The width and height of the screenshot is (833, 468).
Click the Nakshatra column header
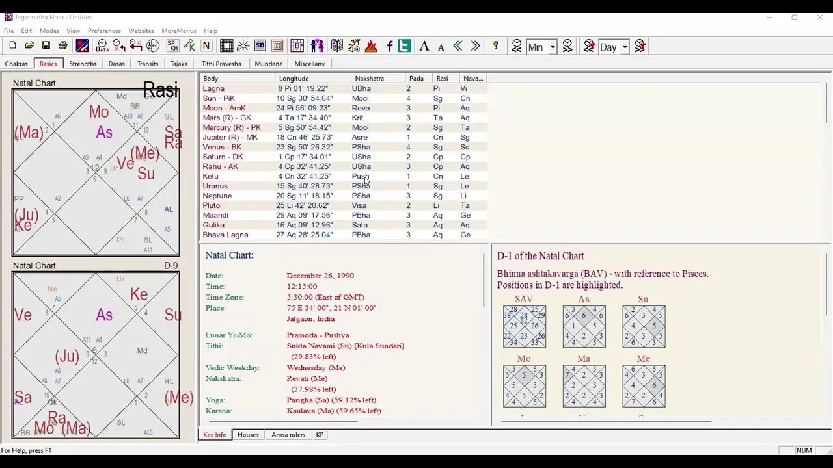[x=378, y=78]
